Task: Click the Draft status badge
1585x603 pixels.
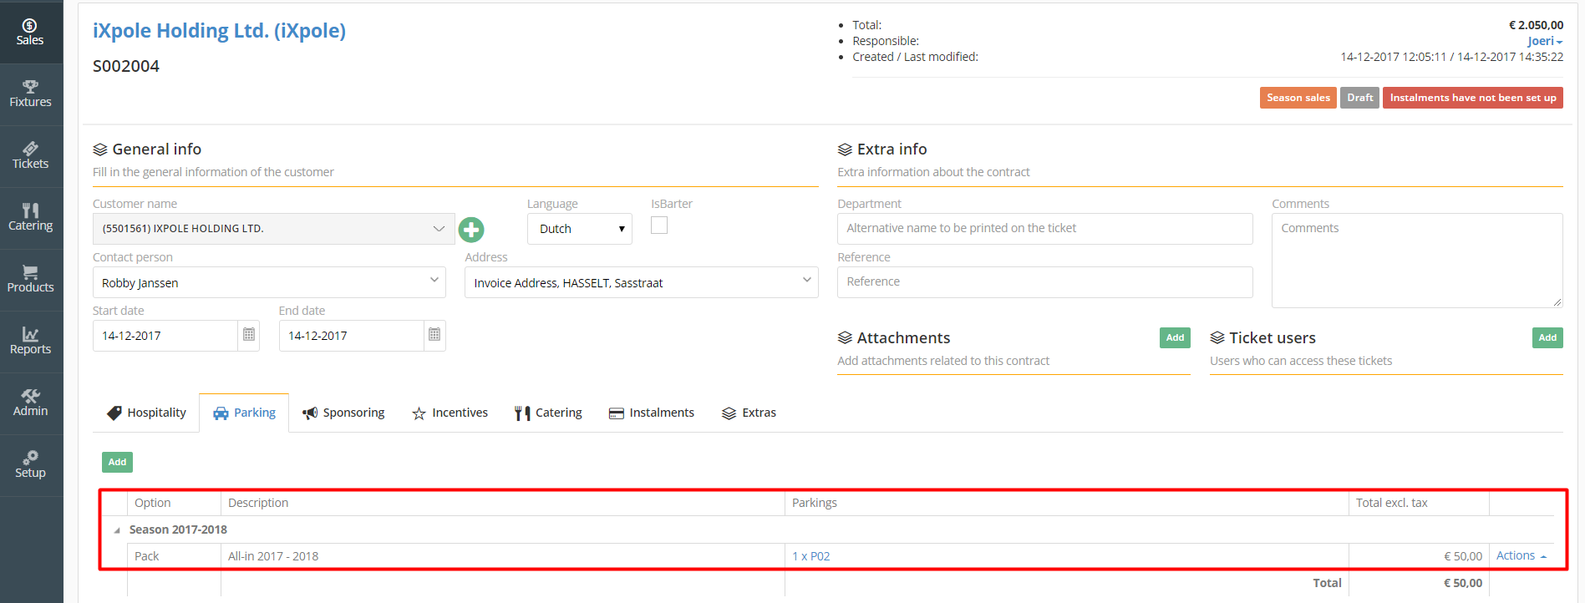Action: click(1359, 98)
